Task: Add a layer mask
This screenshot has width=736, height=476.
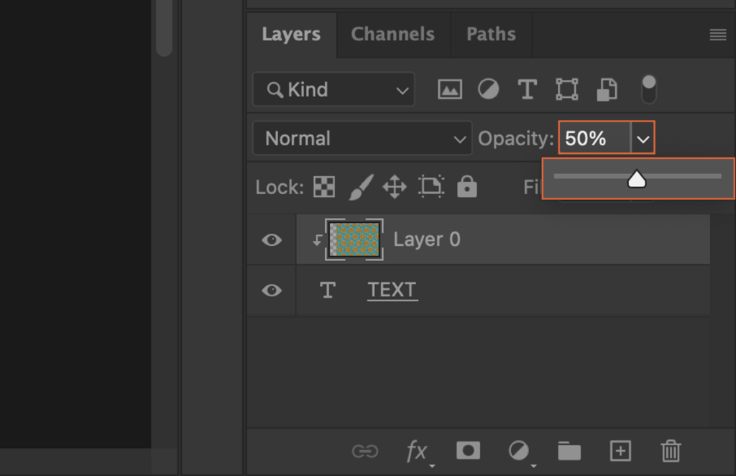Action: 468,451
